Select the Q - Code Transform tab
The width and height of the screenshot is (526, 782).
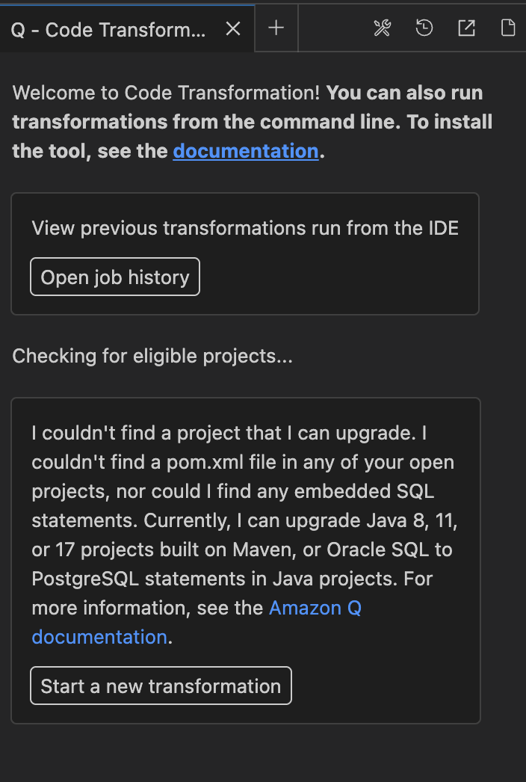108,29
